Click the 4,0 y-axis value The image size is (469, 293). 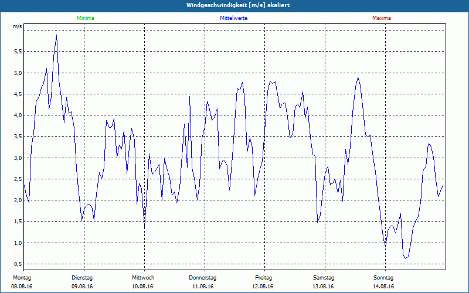18,115
